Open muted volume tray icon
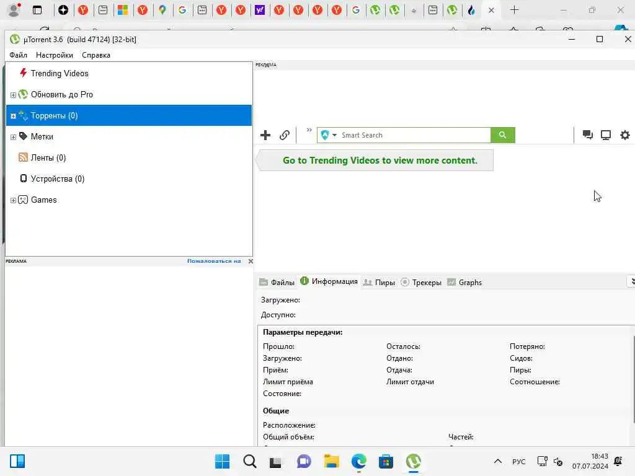This screenshot has height=476, width=635. [558, 462]
